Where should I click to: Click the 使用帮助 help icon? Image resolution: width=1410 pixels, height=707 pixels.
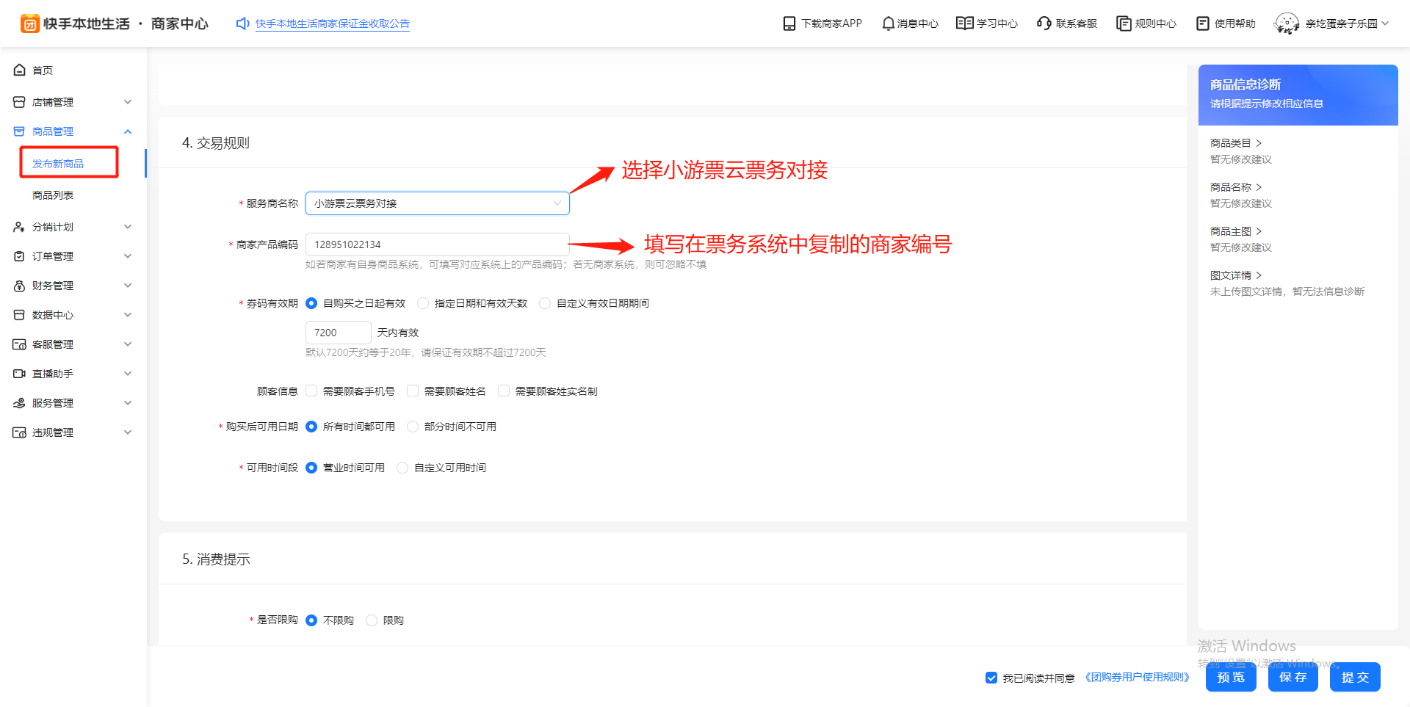pos(1202,23)
